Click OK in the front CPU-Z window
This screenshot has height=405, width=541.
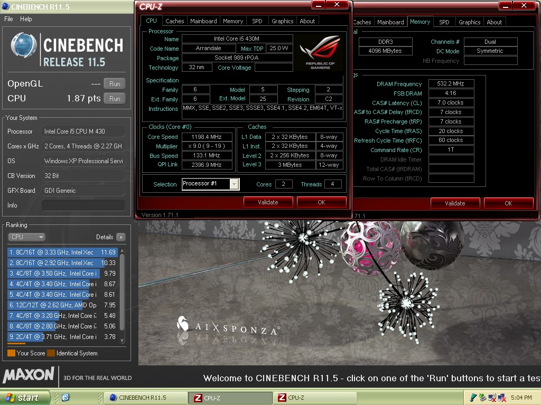click(x=321, y=203)
